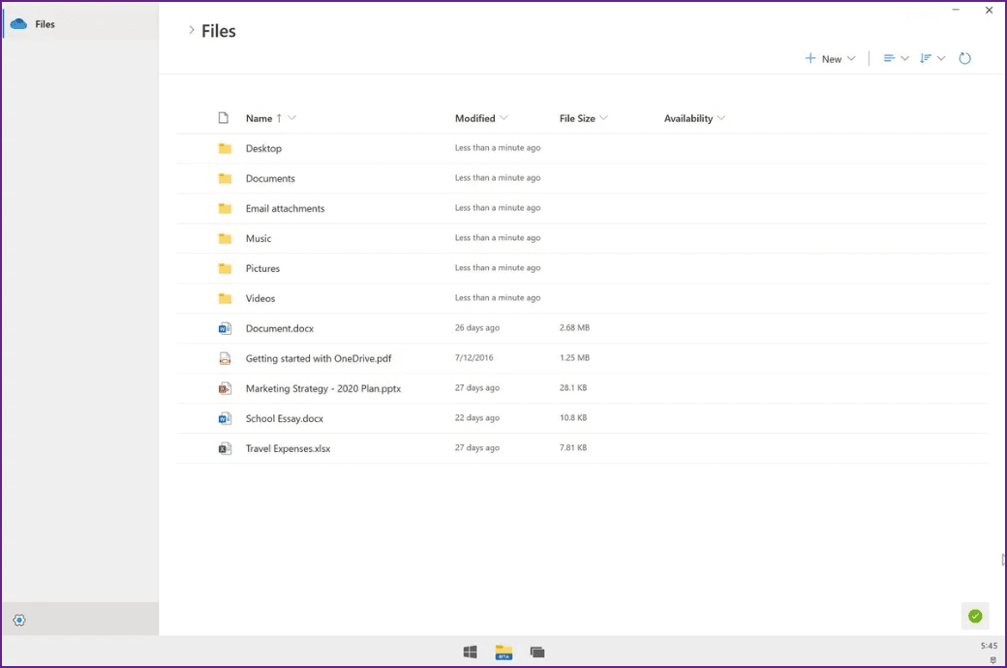Click the Music folder icon

click(225, 238)
